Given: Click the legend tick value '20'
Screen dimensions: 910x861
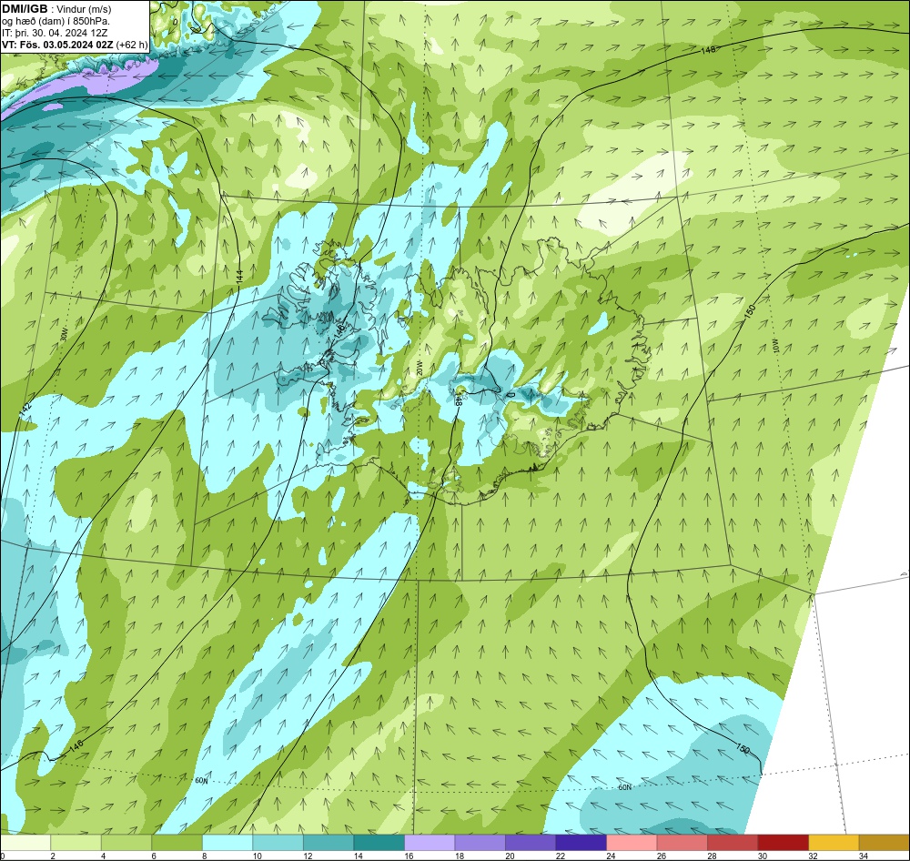Looking at the screenshot, I should point(510,856).
